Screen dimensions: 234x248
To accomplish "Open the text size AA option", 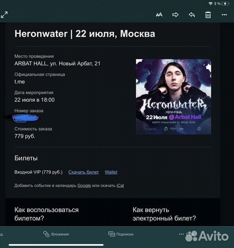I will click(159, 15).
